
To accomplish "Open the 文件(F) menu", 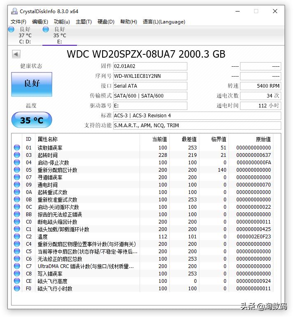I will [19, 22].
